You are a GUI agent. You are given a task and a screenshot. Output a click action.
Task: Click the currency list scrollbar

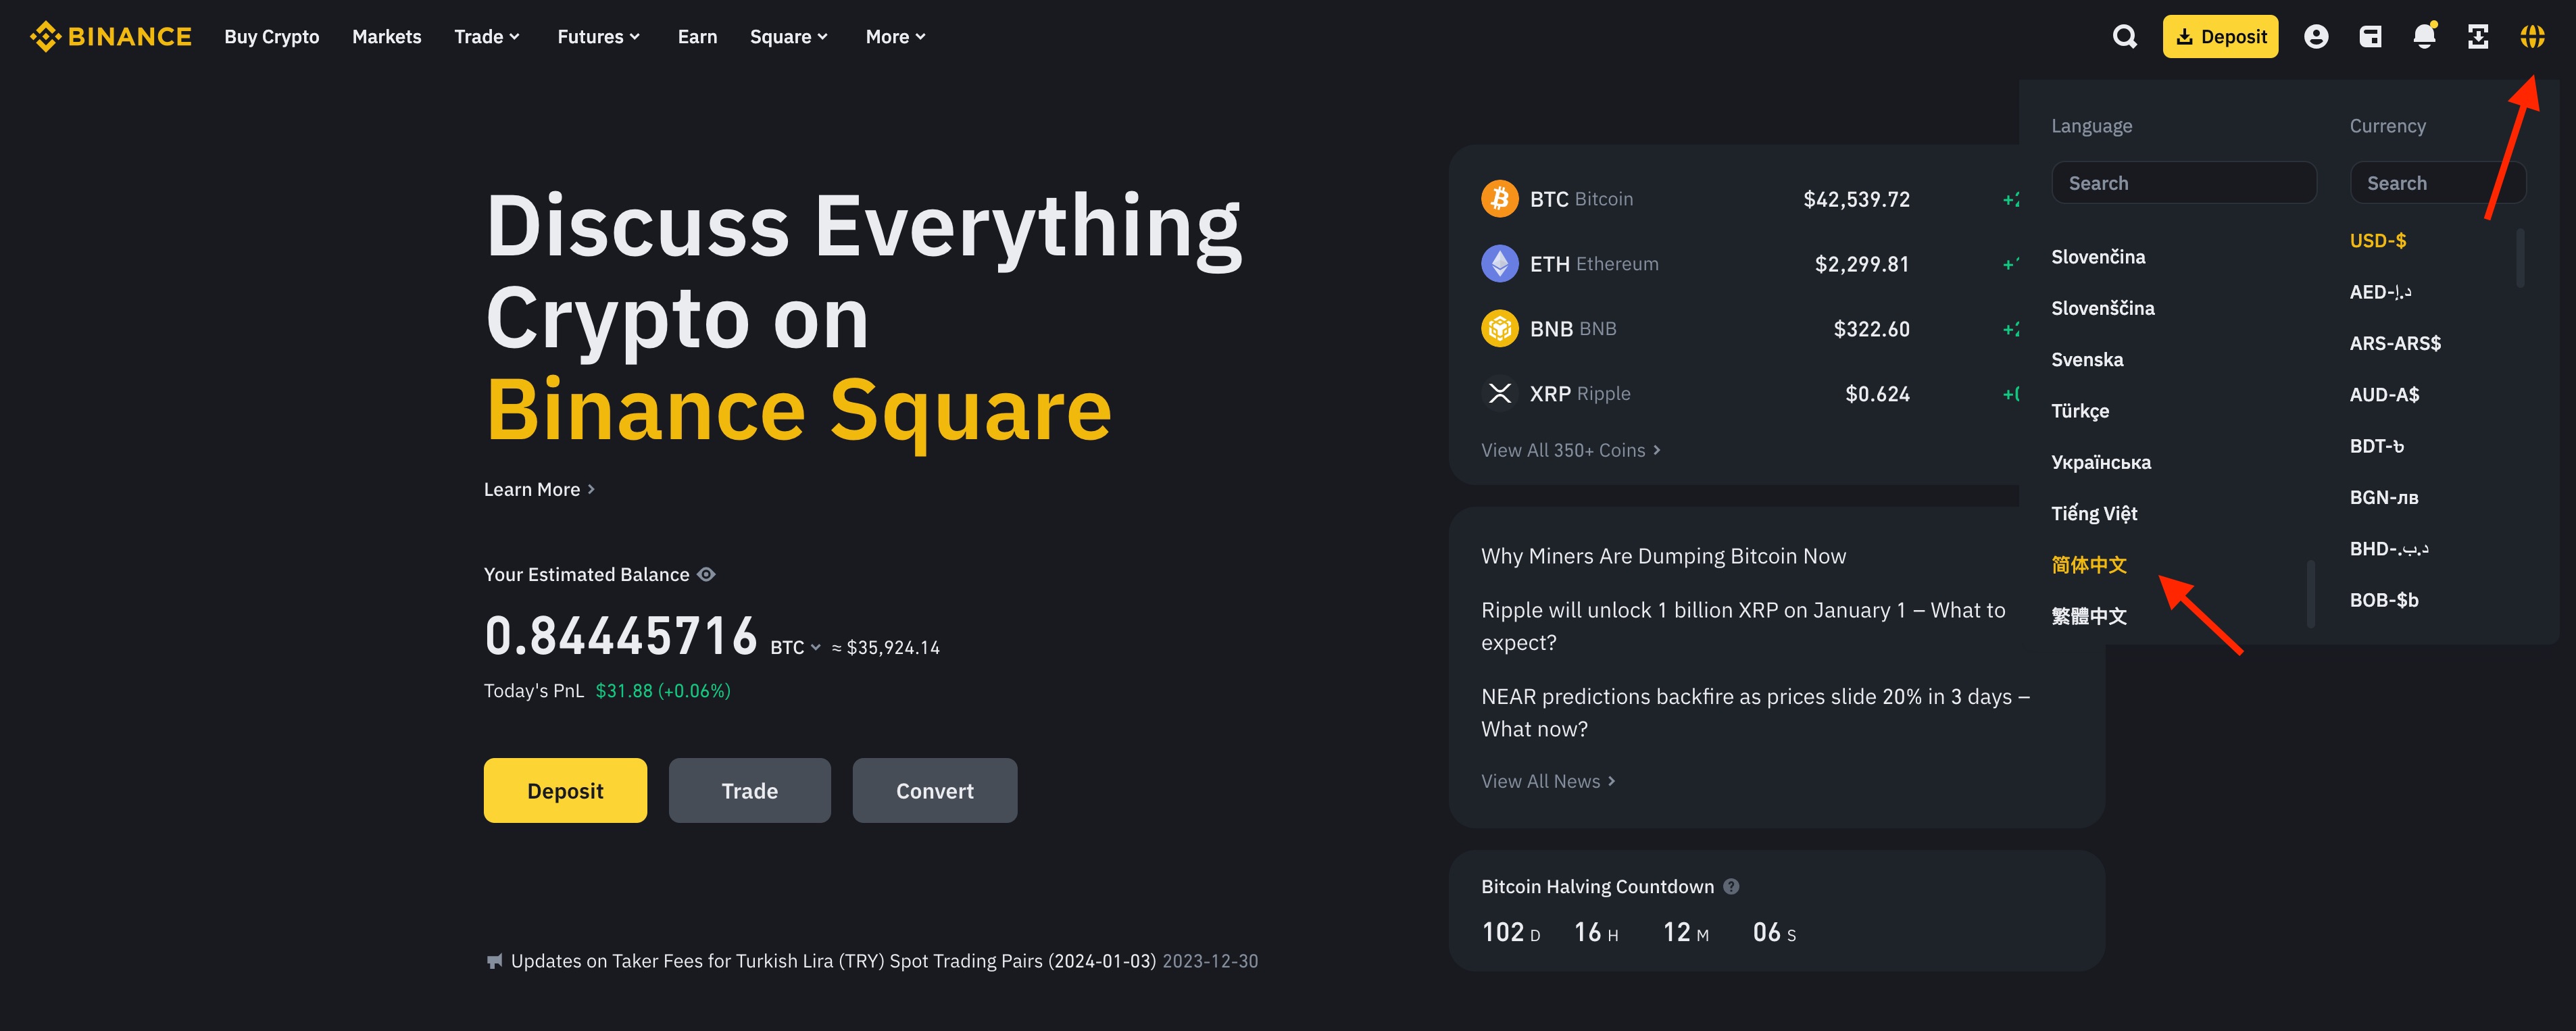[x=2520, y=258]
